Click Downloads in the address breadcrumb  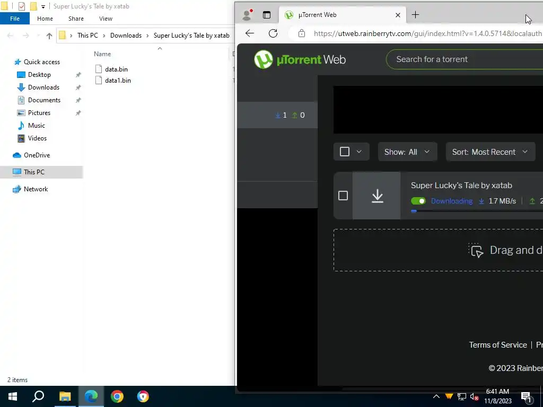pos(126,36)
